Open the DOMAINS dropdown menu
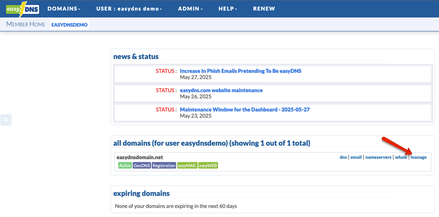439x217 pixels. (x=64, y=9)
